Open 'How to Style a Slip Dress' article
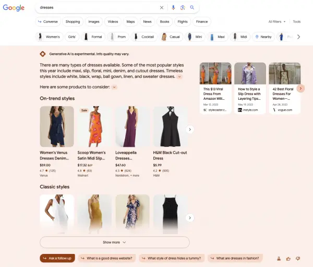Viewport: 313px width, 267px height. tap(250, 88)
